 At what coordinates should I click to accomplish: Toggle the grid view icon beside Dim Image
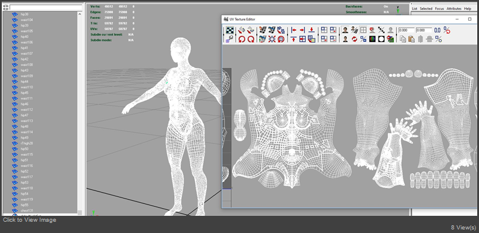tap(363, 30)
